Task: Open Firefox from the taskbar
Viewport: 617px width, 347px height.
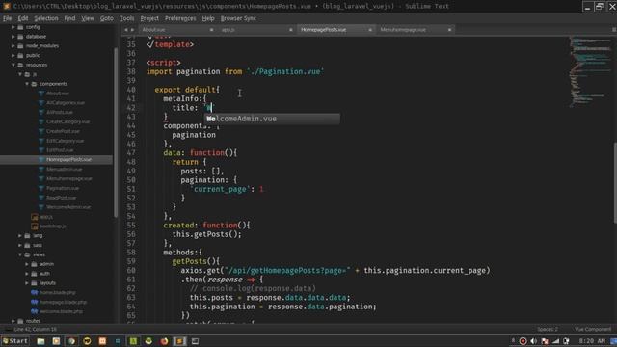Action: point(164,341)
